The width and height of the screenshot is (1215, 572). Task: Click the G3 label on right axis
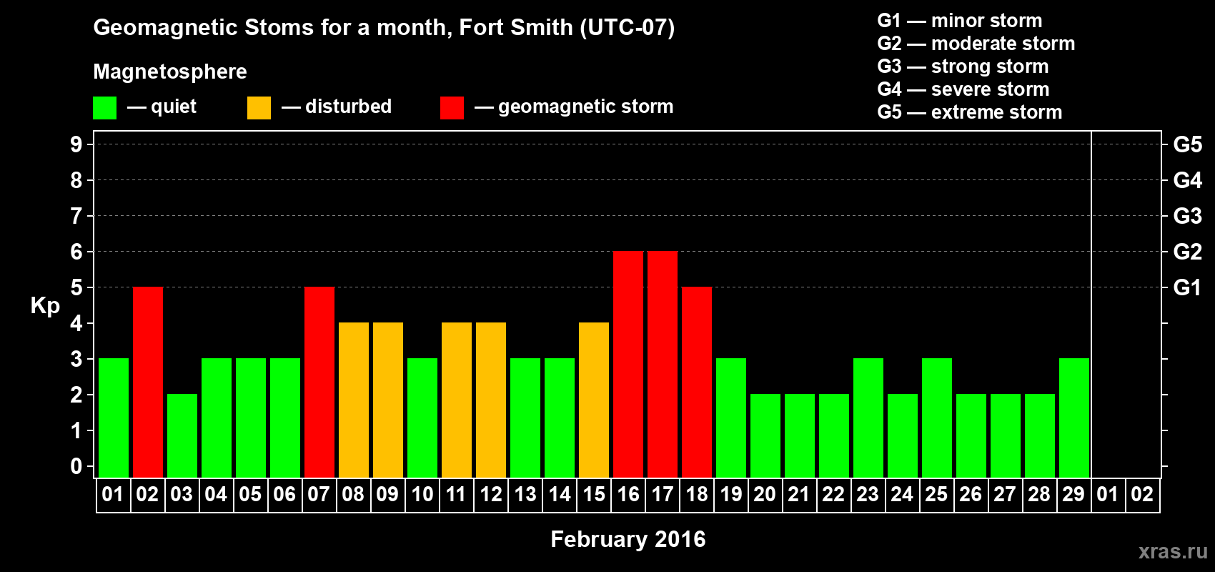point(1187,216)
